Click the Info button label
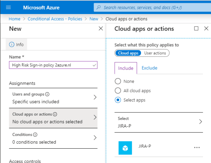 [x=20, y=45]
